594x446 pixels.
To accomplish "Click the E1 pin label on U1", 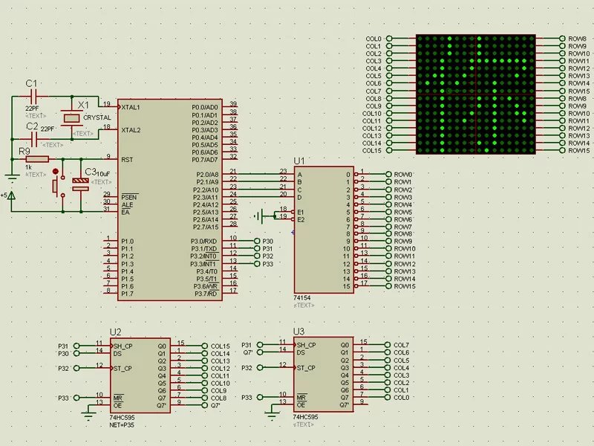I will [x=301, y=212].
